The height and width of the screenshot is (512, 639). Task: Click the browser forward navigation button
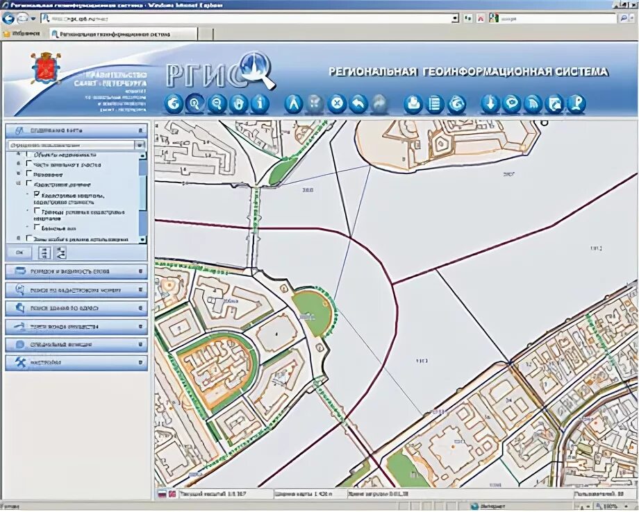(23, 18)
